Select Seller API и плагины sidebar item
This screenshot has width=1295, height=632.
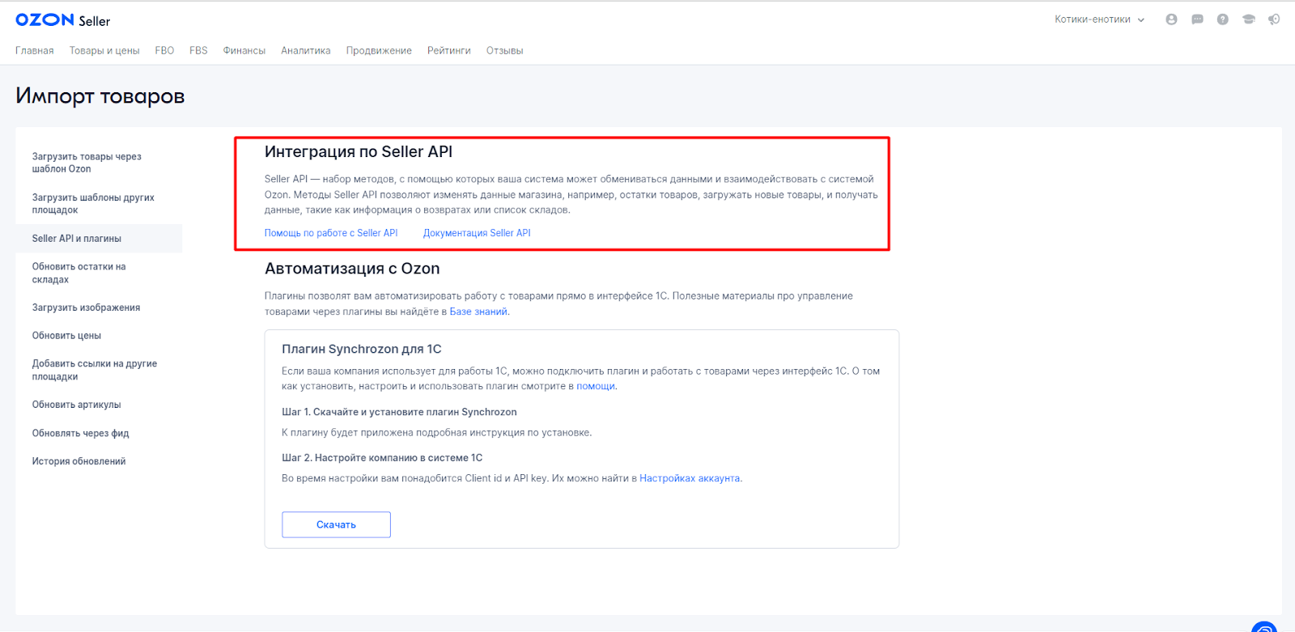pyautogui.click(x=99, y=239)
